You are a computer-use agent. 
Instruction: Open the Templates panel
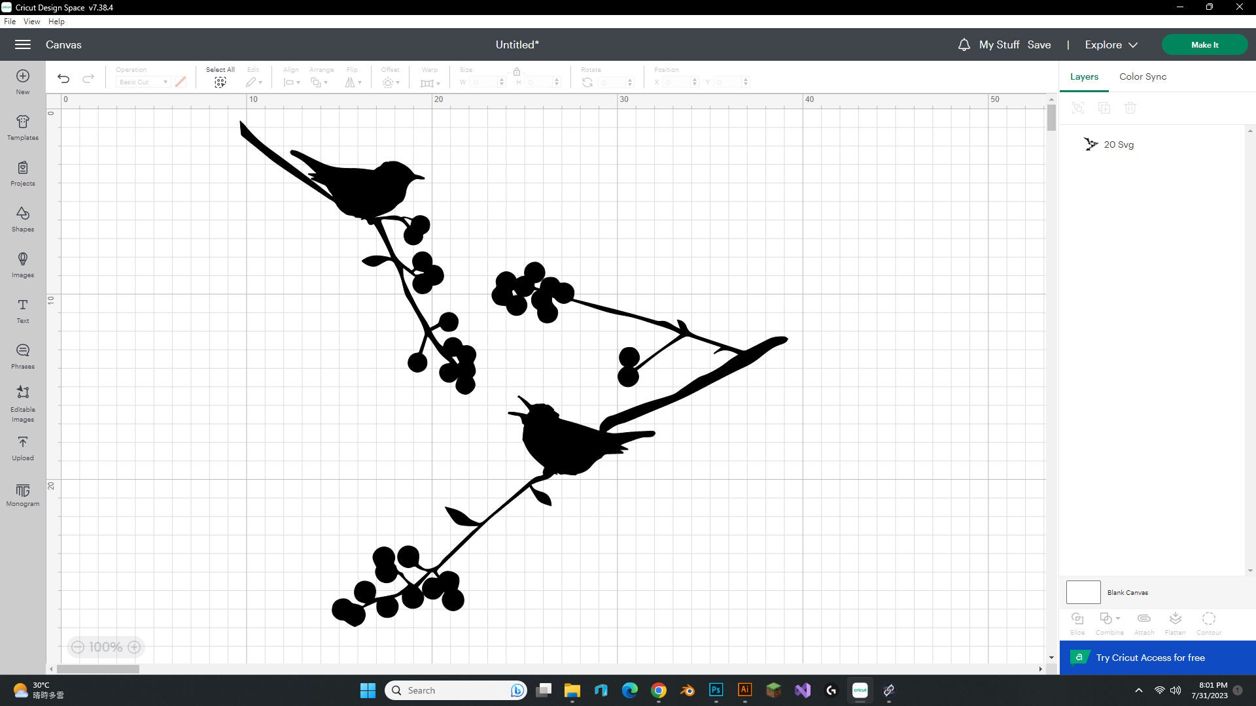pyautogui.click(x=22, y=127)
